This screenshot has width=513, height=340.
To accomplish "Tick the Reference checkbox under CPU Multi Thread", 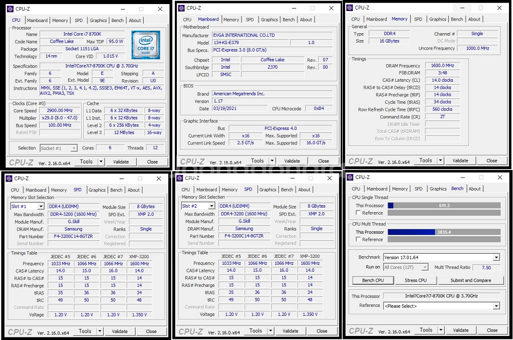I will pyautogui.click(x=358, y=239).
